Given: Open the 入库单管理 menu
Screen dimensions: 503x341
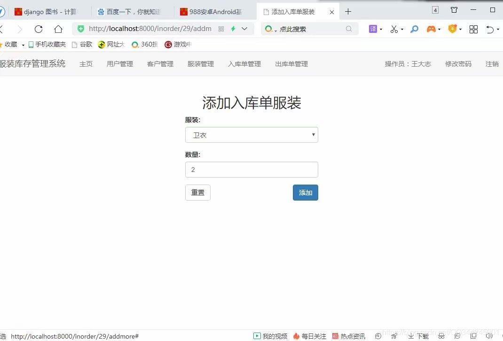Looking at the screenshot, I should click(x=244, y=64).
